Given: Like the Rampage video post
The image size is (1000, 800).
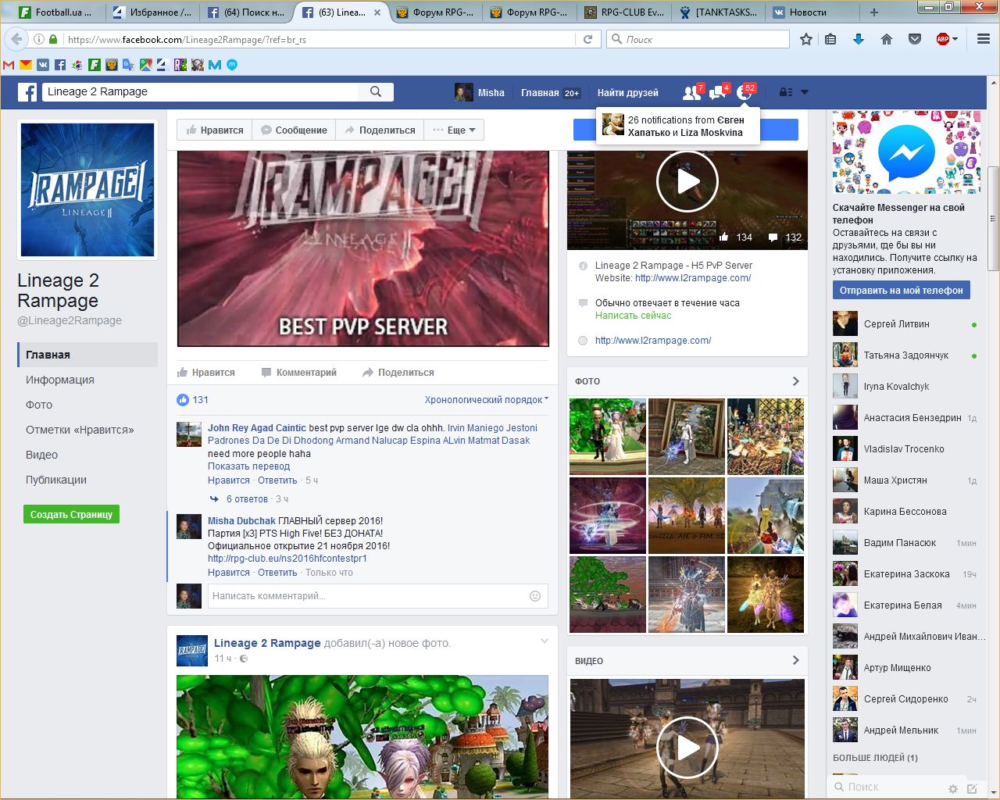Looking at the screenshot, I should tap(206, 373).
